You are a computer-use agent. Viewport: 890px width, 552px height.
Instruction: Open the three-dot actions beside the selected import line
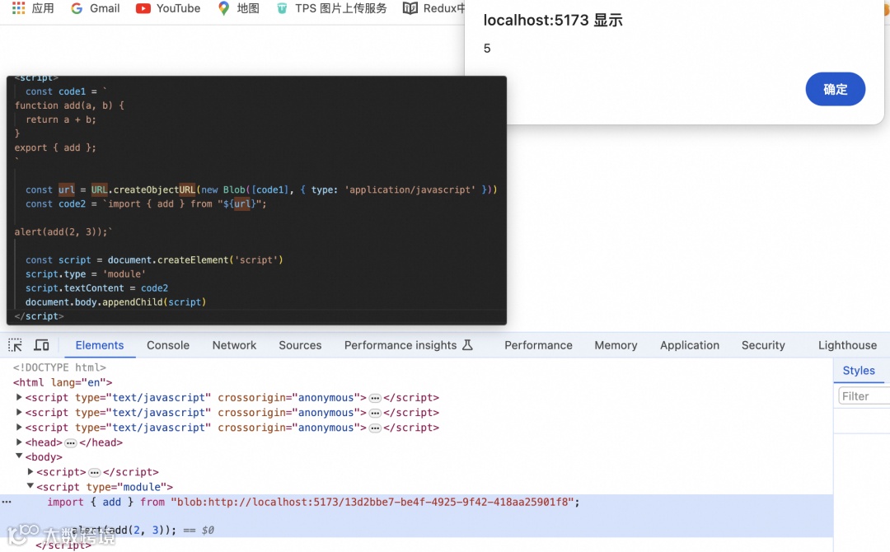click(7, 502)
